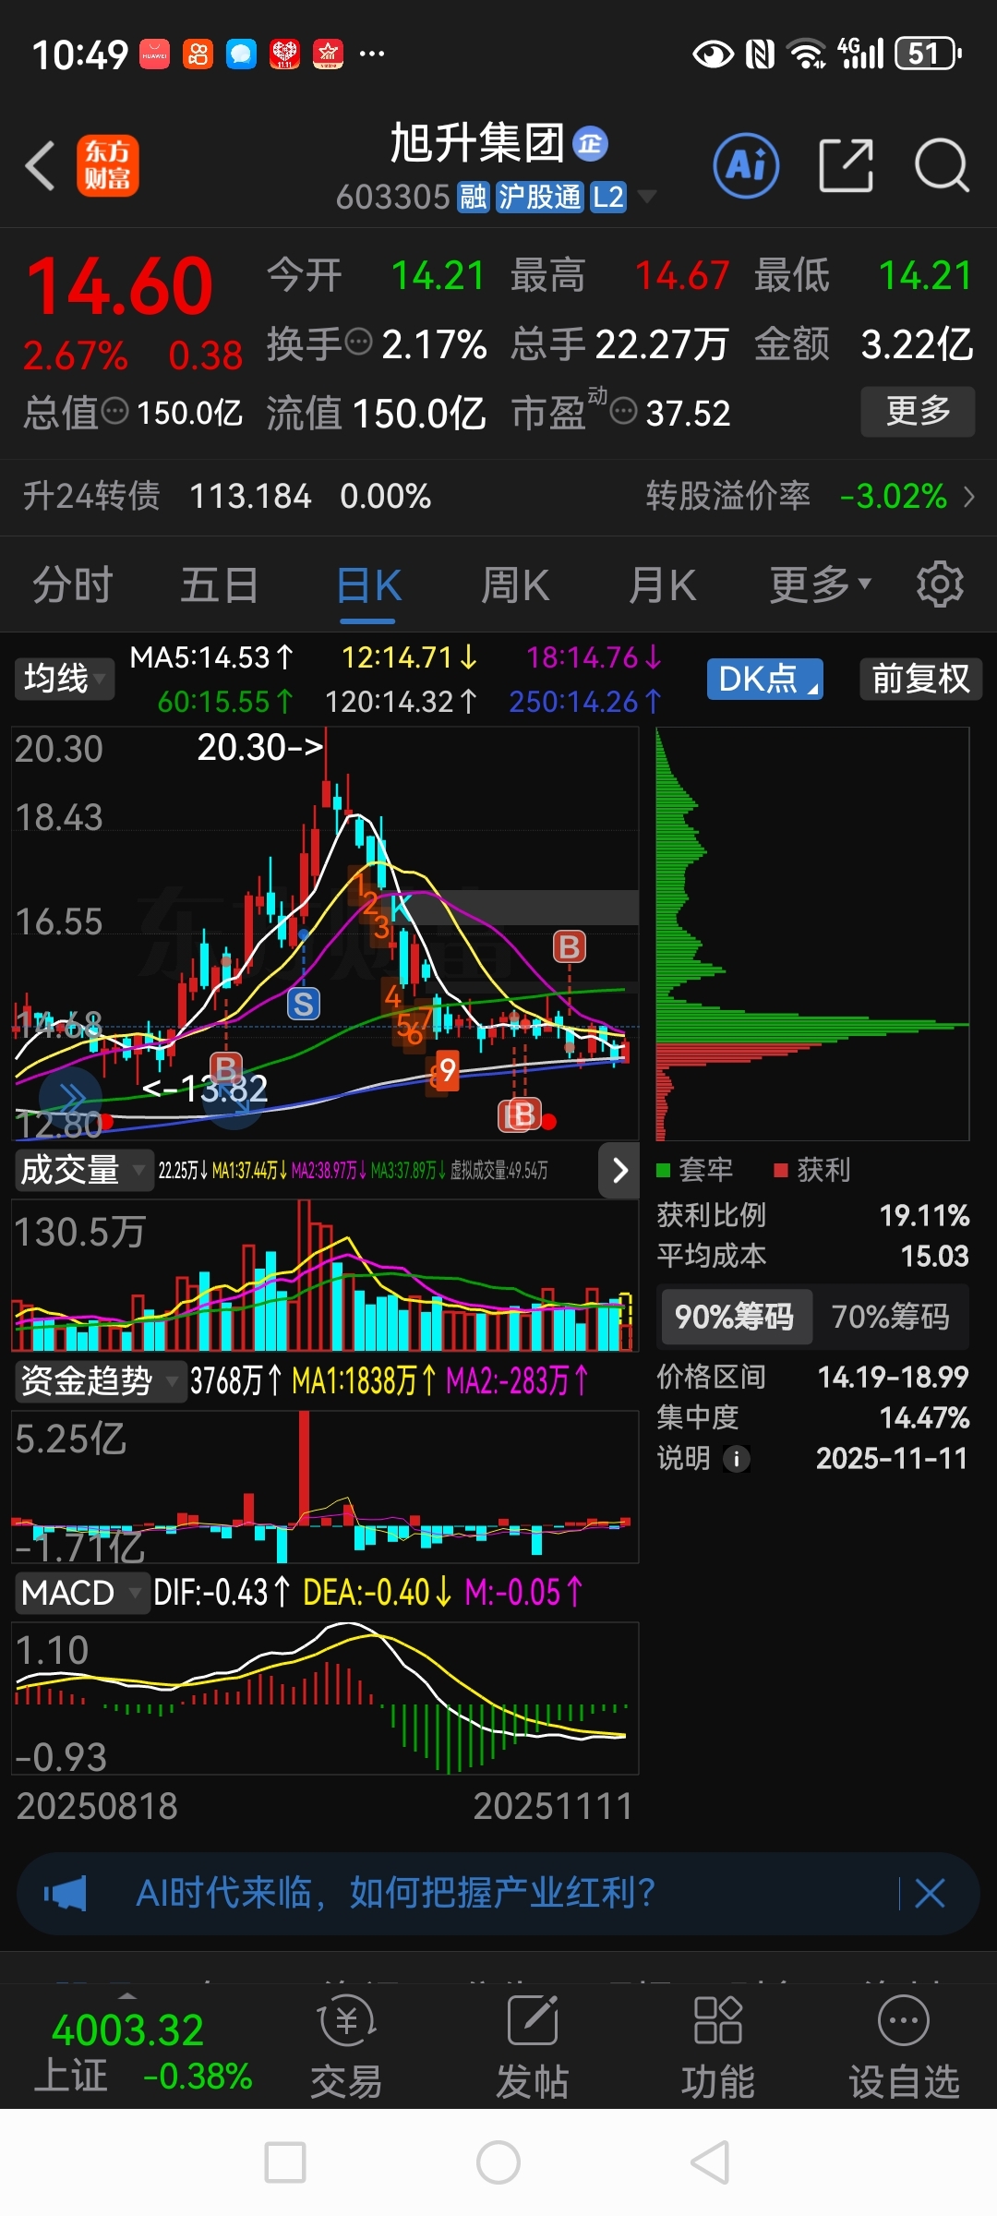Image resolution: width=997 pixels, height=2216 pixels.
Task: Tap the 沪股通 label
Action: 539,197
